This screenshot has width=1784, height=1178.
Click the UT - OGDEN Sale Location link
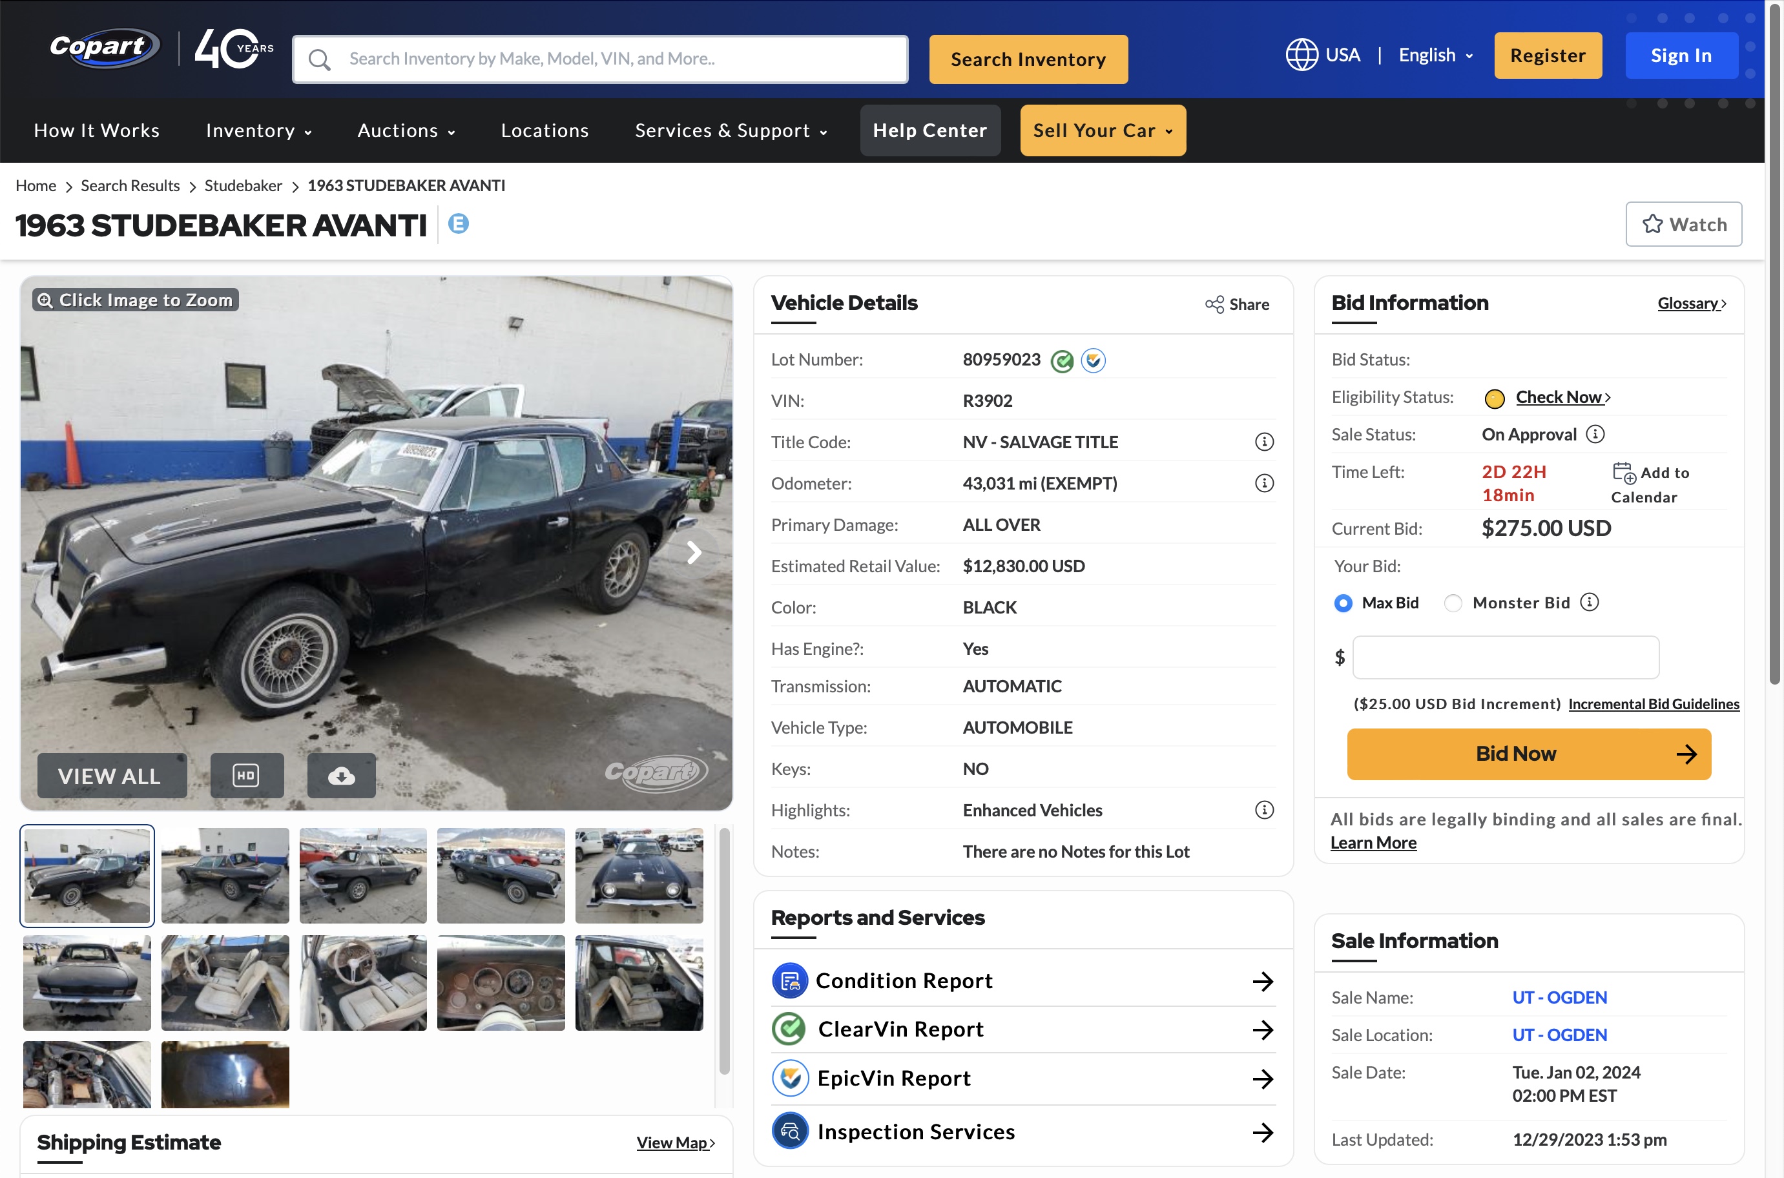point(1559,1035)
